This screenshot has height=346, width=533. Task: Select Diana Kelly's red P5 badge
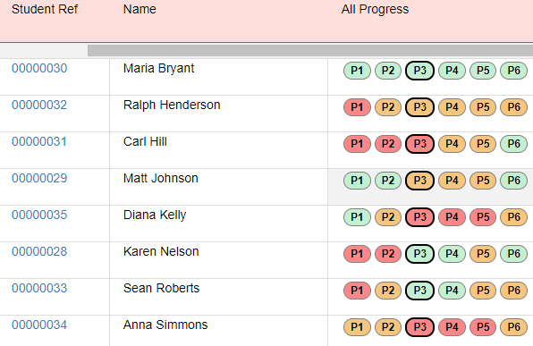point(483,217)
